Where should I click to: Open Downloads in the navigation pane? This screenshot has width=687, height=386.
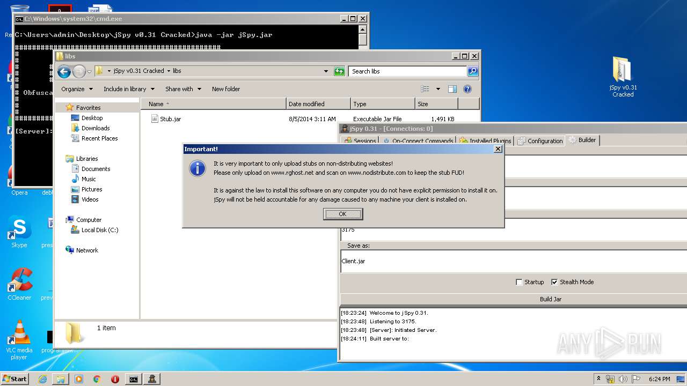pyautogui.click(x=96, y=128)
